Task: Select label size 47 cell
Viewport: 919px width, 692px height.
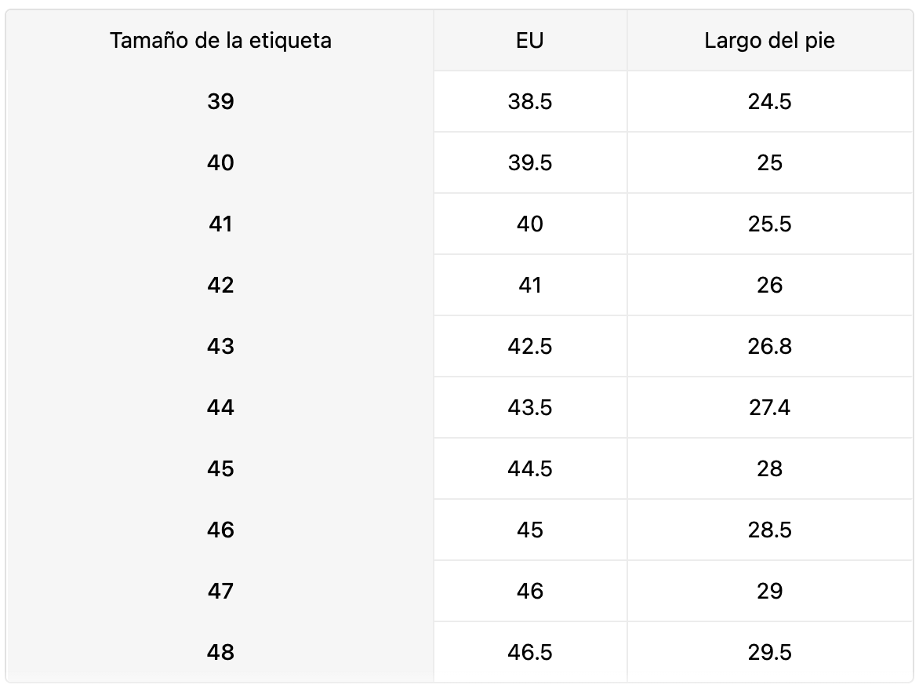Action: coord(220,591)
